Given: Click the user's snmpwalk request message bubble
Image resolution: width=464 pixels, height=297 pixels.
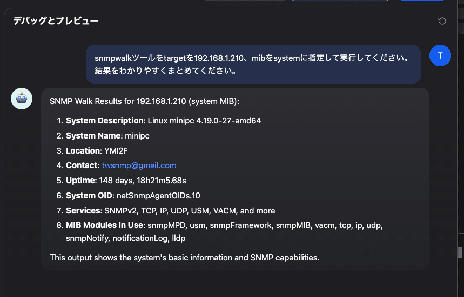Looking at the screenshot, I should click(253, 64).
